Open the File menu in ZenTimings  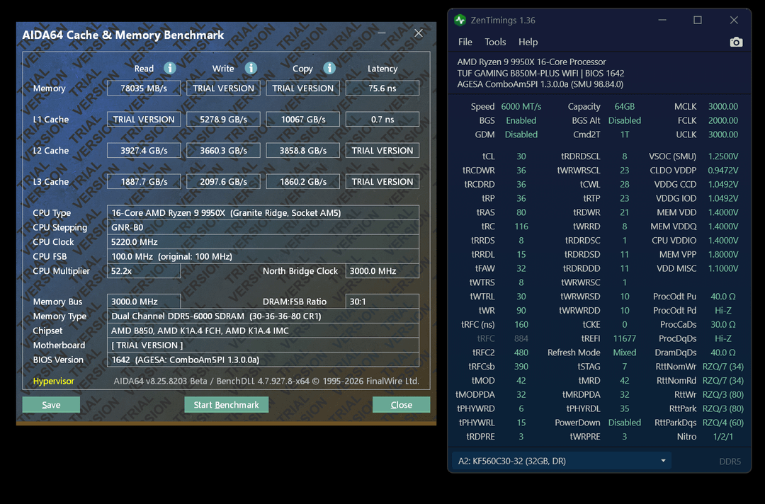(465, 42)
